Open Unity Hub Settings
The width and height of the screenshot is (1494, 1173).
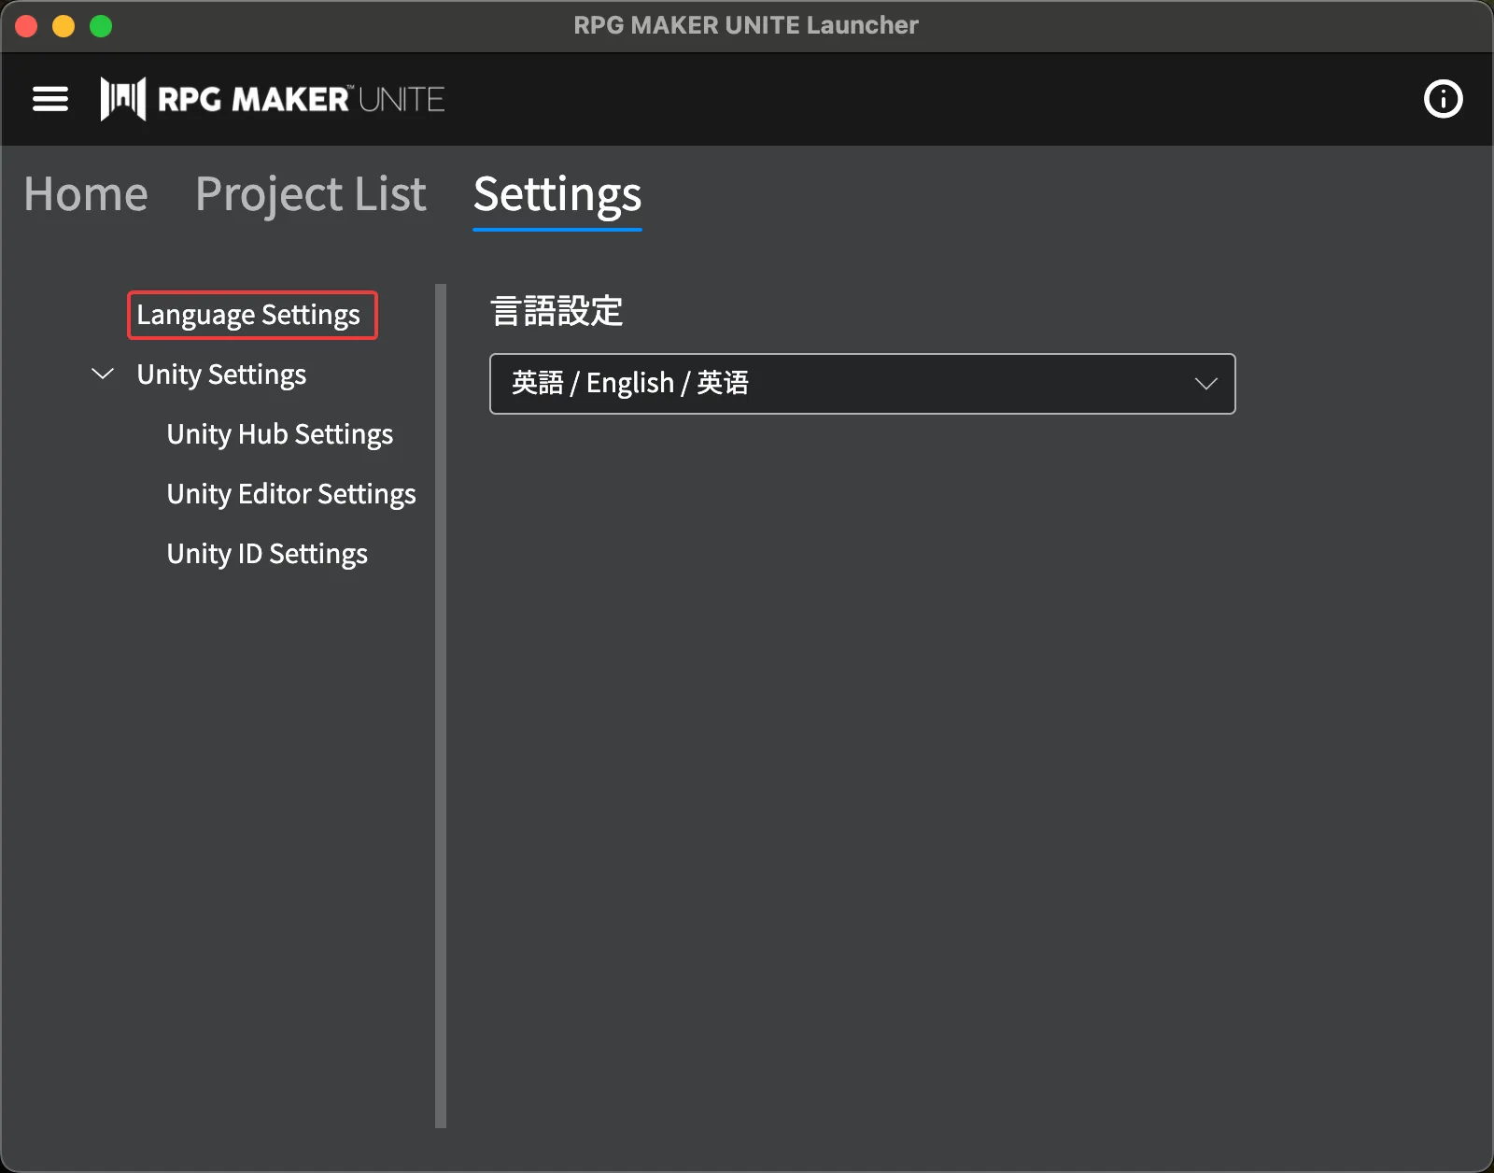click(280, 434)
